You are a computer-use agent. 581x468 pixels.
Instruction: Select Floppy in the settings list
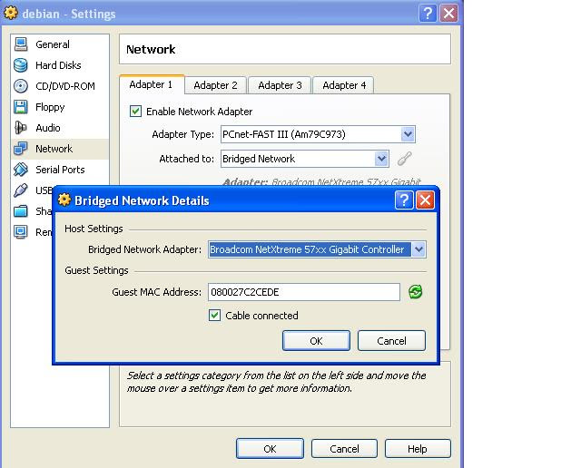[60, 107]
